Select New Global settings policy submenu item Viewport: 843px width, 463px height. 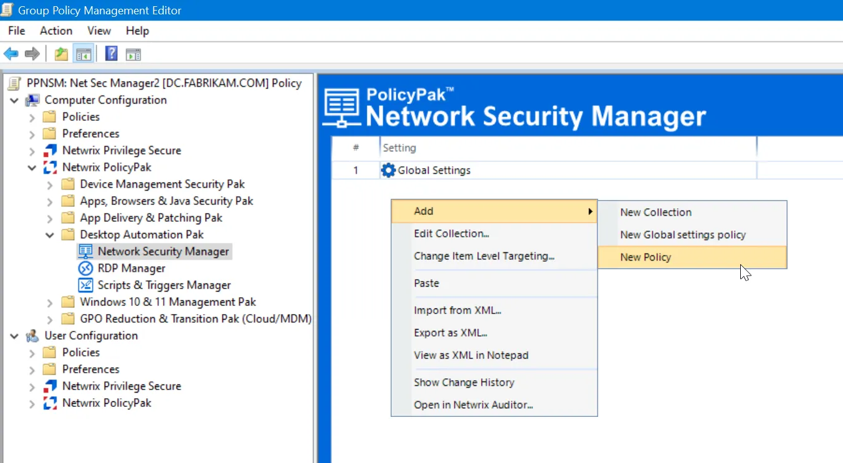click(692, 234)
